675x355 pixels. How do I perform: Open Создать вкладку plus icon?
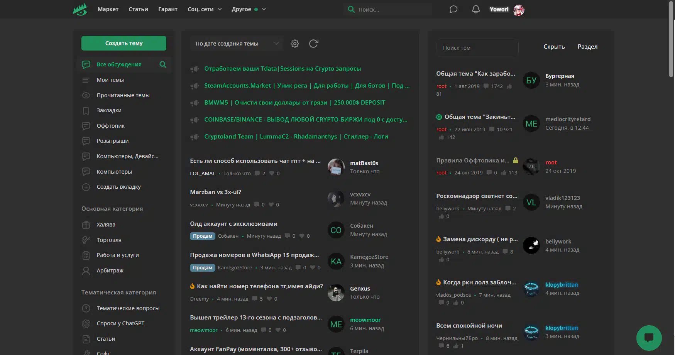86,187
